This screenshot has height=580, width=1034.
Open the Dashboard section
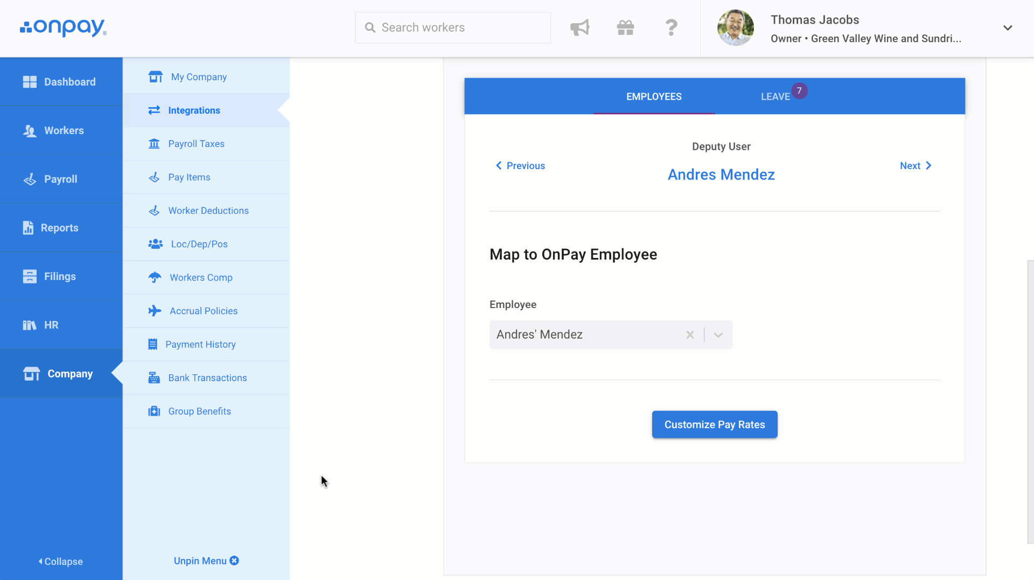(x=61, y=82)
